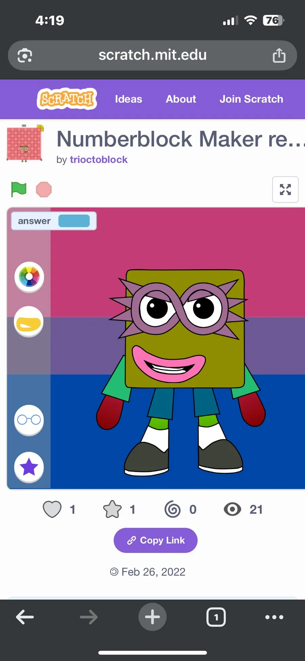Tap the purple star button

[29, 467]
